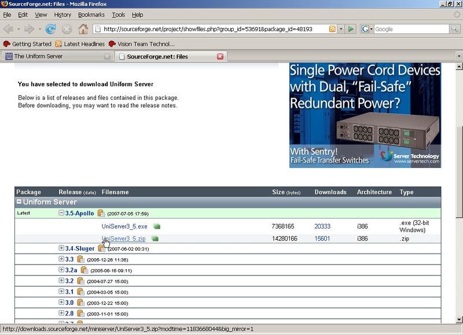463x335 pixels.
Task: Click the Server Technology power cord ad
Action: click(365, 115)
